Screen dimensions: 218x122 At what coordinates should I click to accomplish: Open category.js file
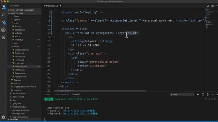(20, 30)
